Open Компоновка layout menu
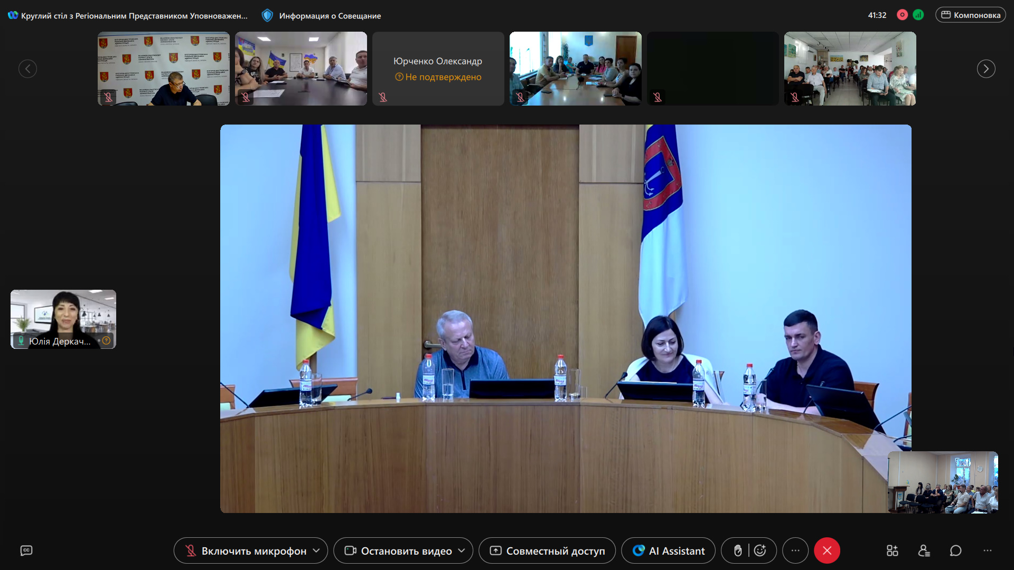 971,15
